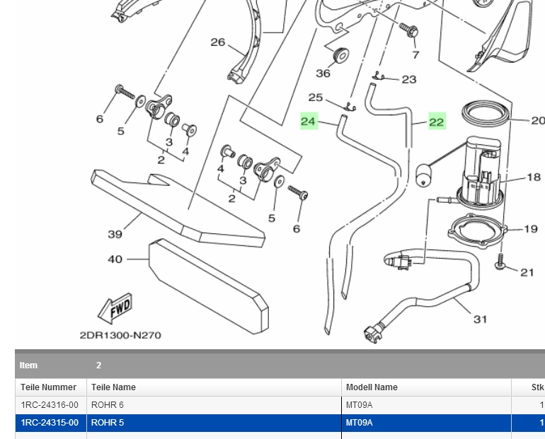The height and width of the screenshot is (439, 545).
Task: Select the highlighted 1RC-24315-00 row
Action: click(50, 423)
